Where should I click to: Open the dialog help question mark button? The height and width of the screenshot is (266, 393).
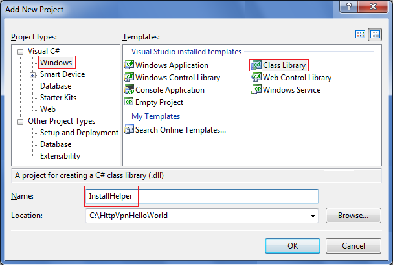pos(349,6)
